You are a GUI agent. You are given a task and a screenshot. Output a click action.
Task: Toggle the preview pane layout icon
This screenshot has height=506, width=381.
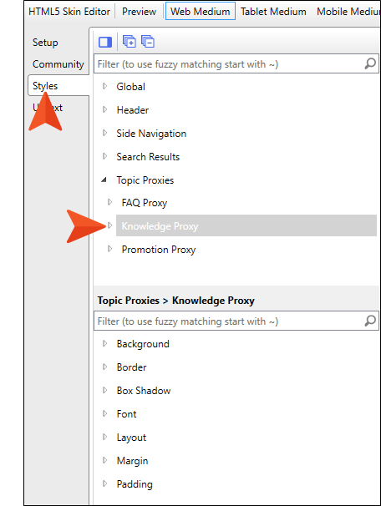click(105, 42)
